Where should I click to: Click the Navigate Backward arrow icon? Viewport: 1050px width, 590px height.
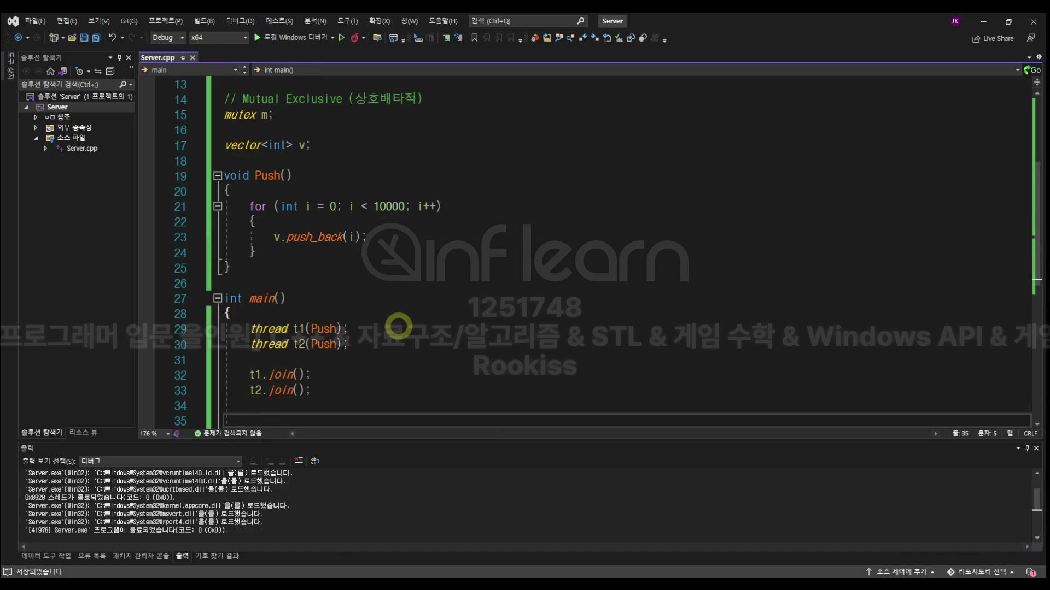18,38
